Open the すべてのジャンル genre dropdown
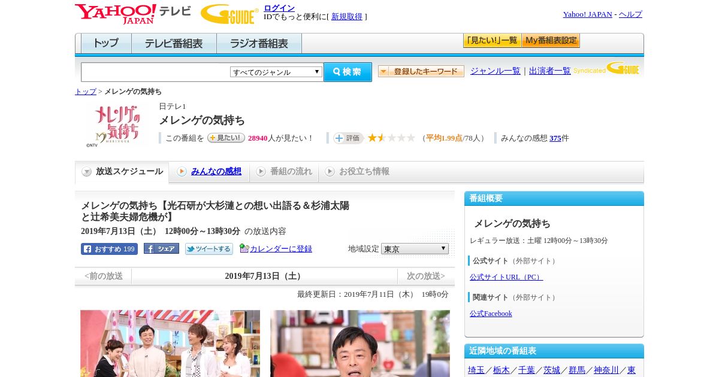Image resolution: width=719 pixels, height=377 pixels. pyautogui.click(x=276, y=72)
